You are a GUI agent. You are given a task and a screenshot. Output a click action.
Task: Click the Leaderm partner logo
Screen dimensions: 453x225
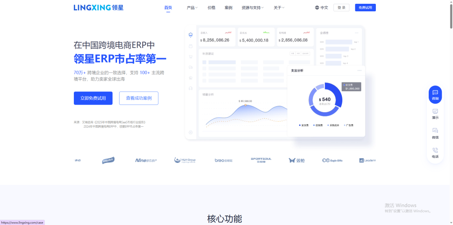367,160
